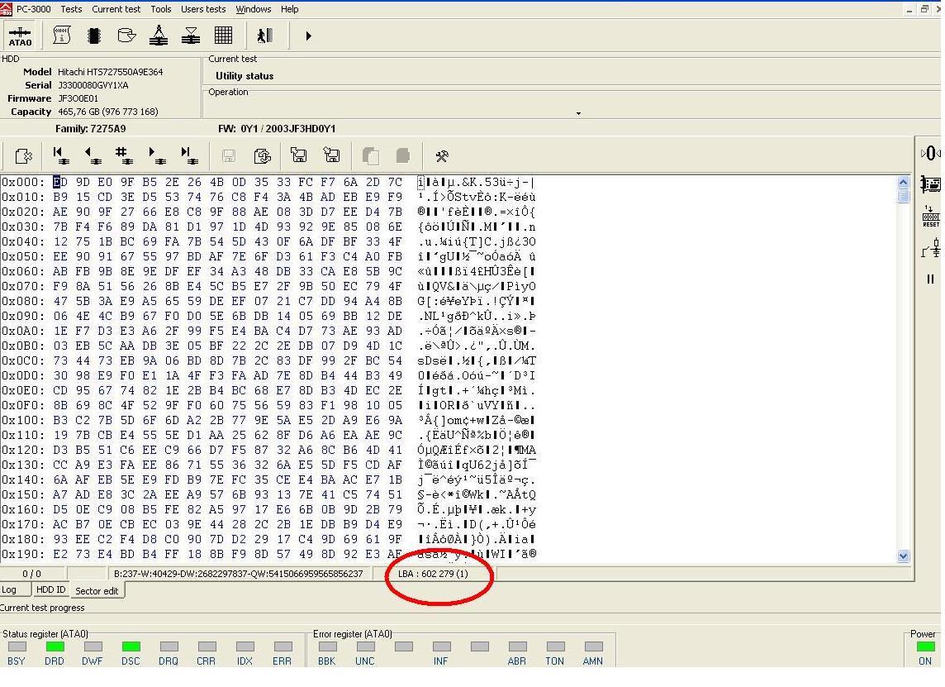Viewport: 945px width, 687px height.
Task: Select the Sector edit tab
Action: (x=97, y=590)
